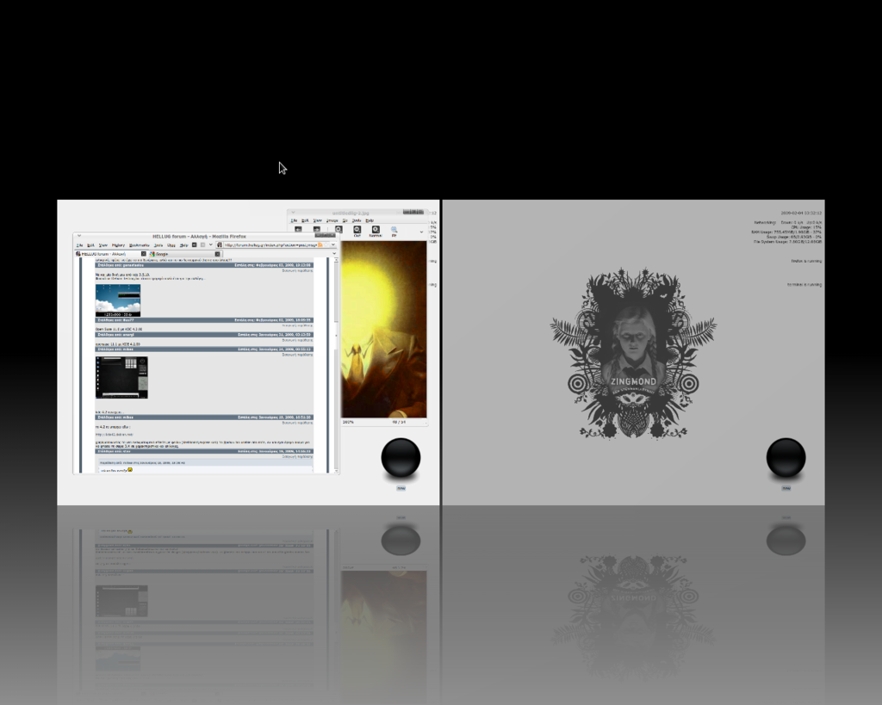The height and width of the screenshot is (705, 882).
Task: Select the right desktop with Zingmond wallpaper
Action: 633,353
